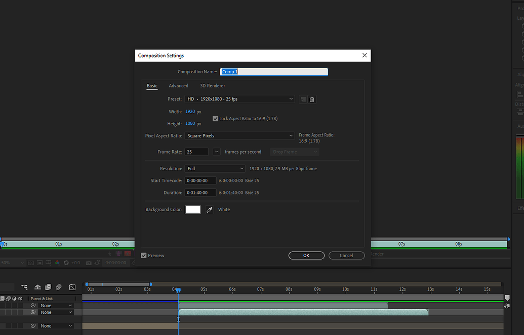Click the Height value 1080

coord(190,123)
